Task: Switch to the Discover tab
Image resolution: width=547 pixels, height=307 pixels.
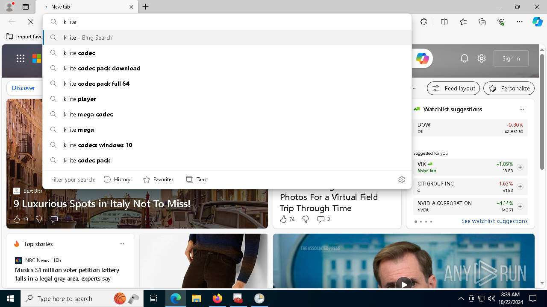Action: tap(24, 88)
